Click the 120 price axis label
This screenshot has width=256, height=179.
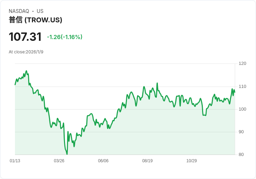[242, 64]
